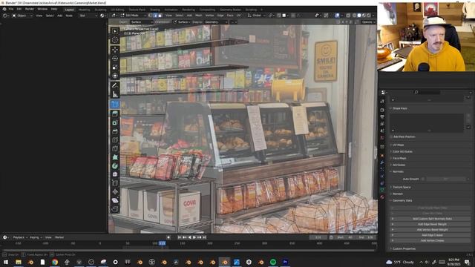
Task: Switch to solid viewport shading
Action: (359, 15)
